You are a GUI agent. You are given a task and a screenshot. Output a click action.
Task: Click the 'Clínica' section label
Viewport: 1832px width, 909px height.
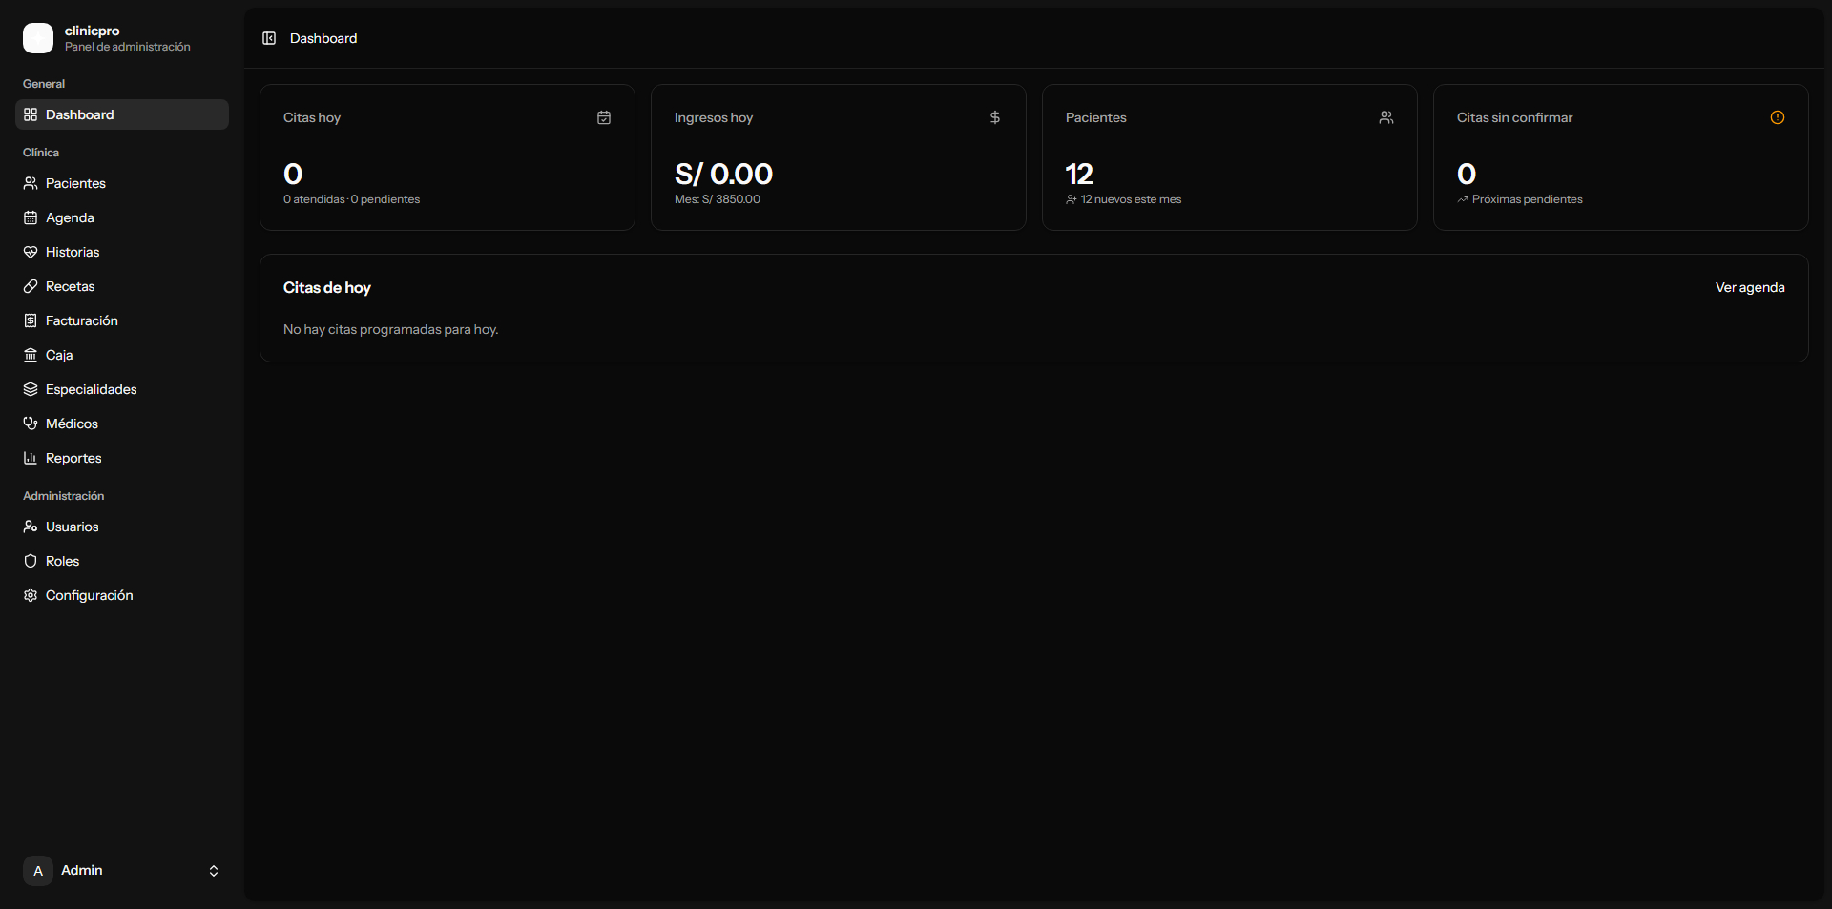point(41,153)
